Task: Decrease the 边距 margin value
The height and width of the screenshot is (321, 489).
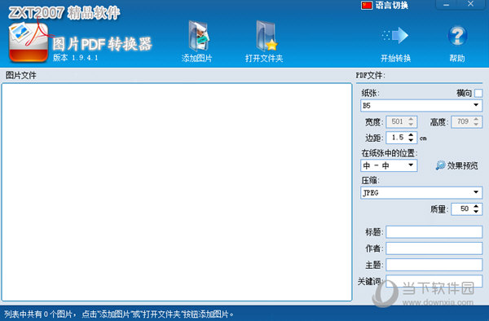Action: (411, 140)
